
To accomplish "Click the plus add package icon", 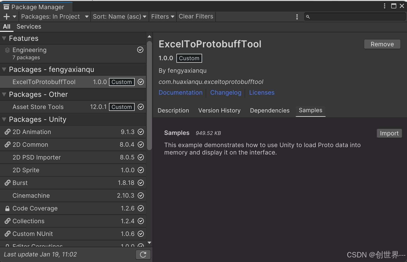I will [7, 17].
